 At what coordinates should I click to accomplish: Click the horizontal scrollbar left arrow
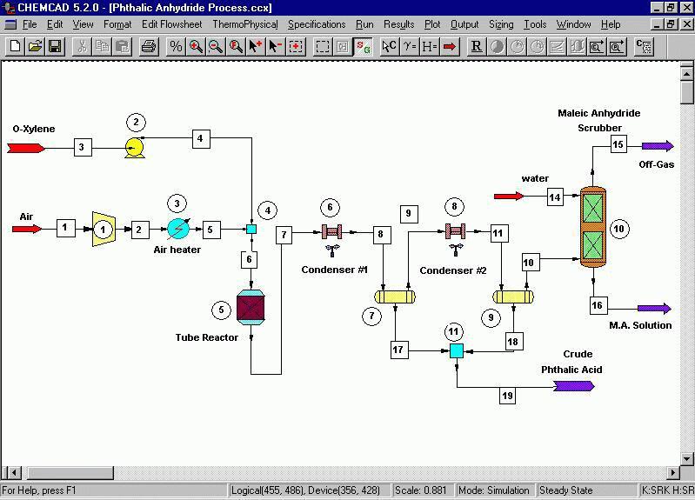point(14,473)
